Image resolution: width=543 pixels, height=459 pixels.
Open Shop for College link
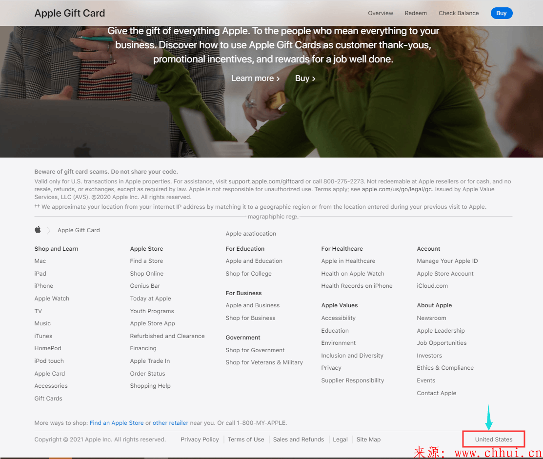tap(248, 274)
